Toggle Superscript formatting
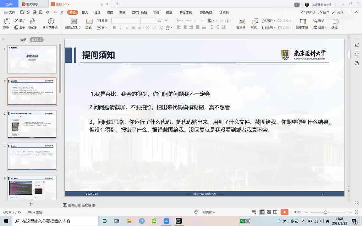Image resolution: width=362 pixels, height=226 pixels. [148, 28]
